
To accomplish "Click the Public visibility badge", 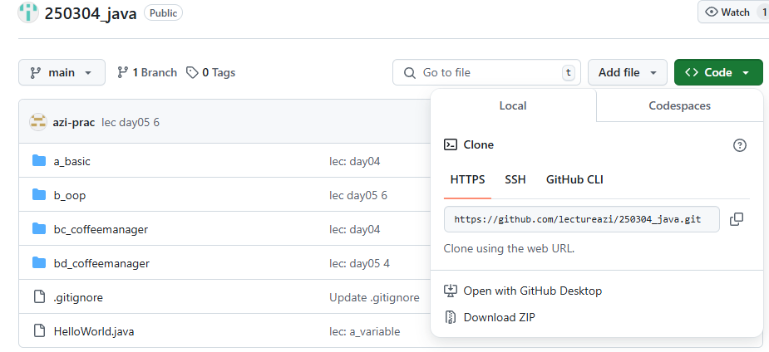I will pos(163,12).
